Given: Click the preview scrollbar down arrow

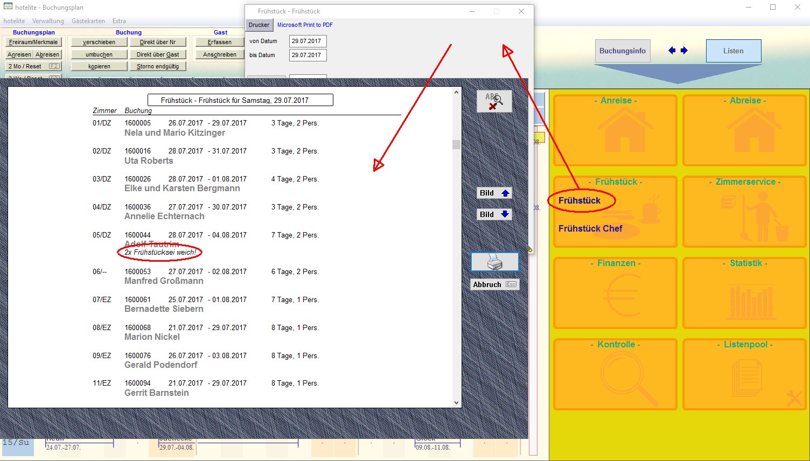Looking at the screenshot, I should [x=456, y=402].
